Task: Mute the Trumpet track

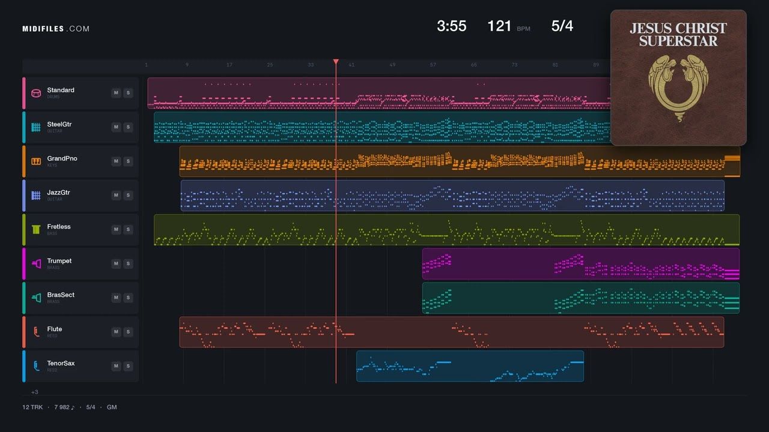Action: point(116,263)
